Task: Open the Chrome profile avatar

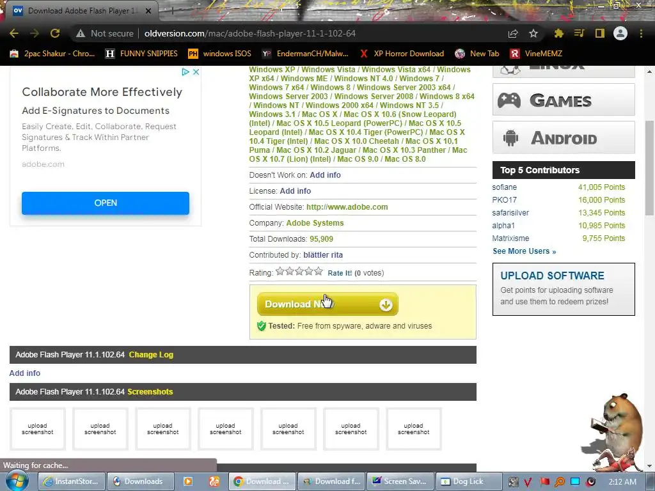Action: [x=620, y=33]
